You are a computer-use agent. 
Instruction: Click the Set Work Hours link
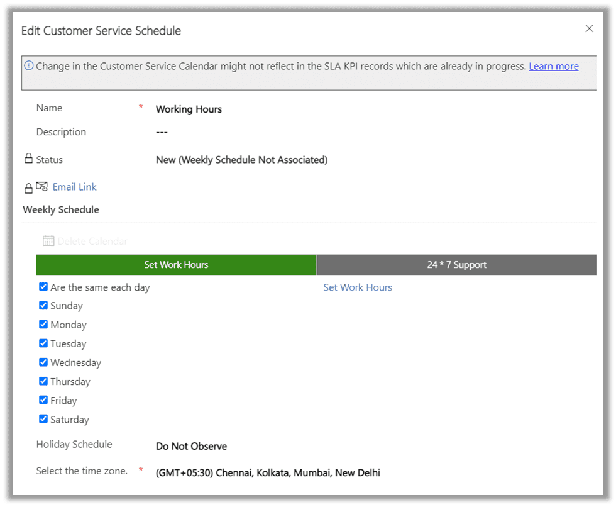(358, 287)
